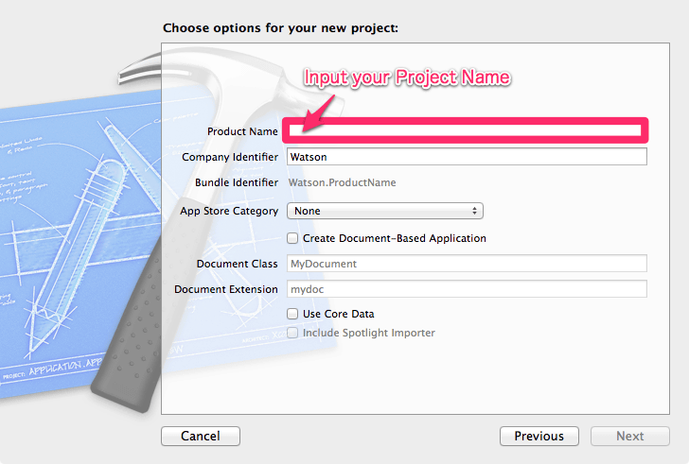Click the Product Name label
Viewport: 689px width, 464px height.
242,131
